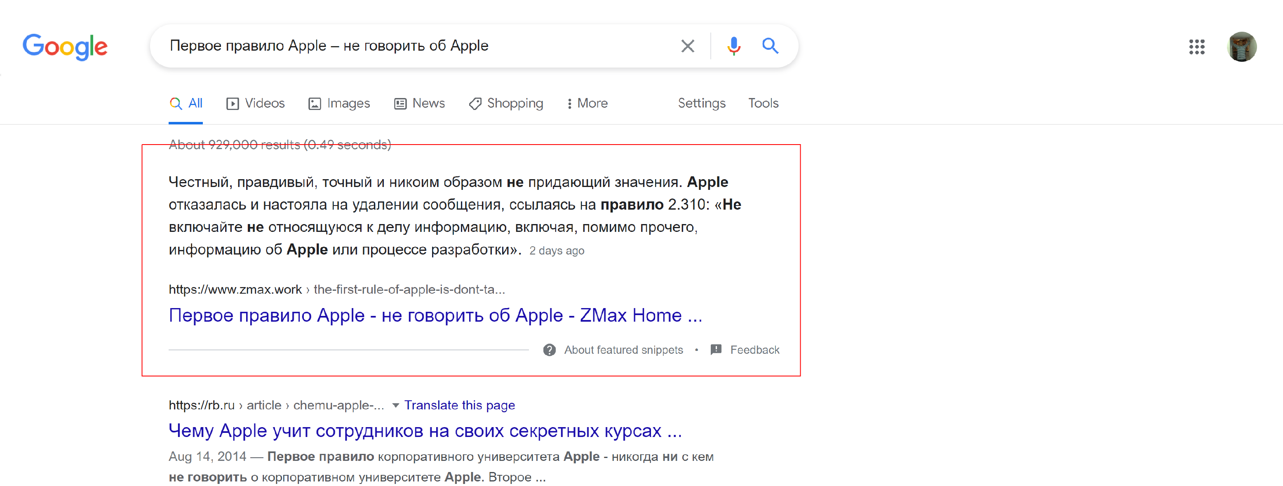Switch to the News tab
Viewport: 1283px width, 486px height.
point(419,103)
